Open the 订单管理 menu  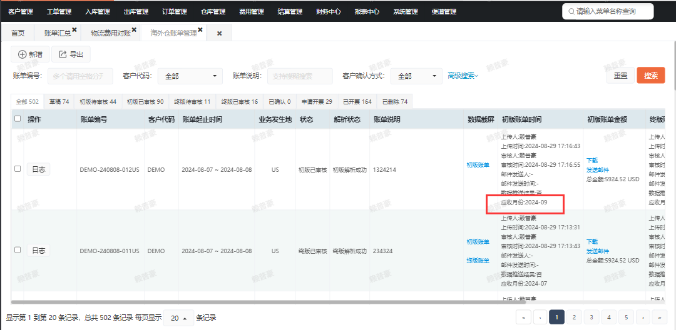(x=175, y=12)
